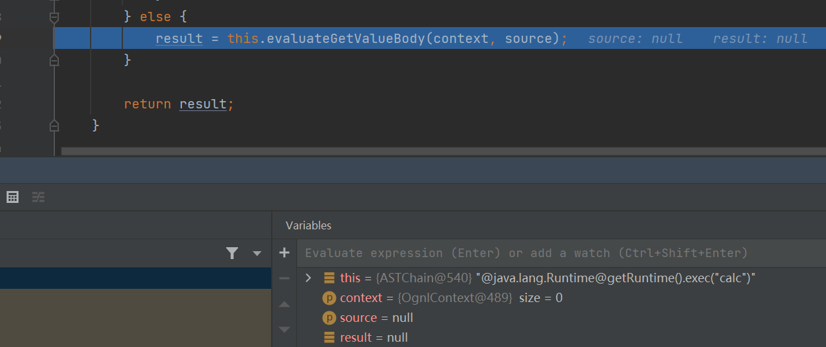The height and width of the screenshot is (347, 826).
Task: Click the move watch down arrow
Action: click(x=284, y=328)
